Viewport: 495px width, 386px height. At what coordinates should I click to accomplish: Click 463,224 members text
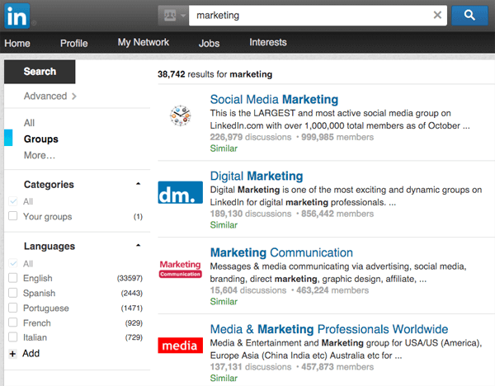click(332, 290)
